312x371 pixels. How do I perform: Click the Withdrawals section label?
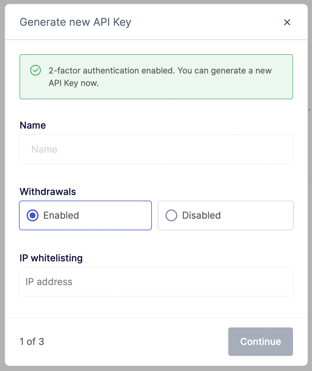48,192
